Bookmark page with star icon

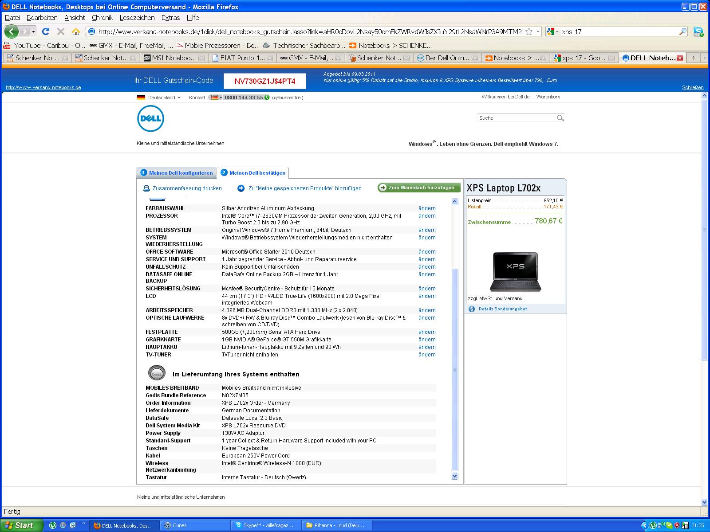point(529,31)
